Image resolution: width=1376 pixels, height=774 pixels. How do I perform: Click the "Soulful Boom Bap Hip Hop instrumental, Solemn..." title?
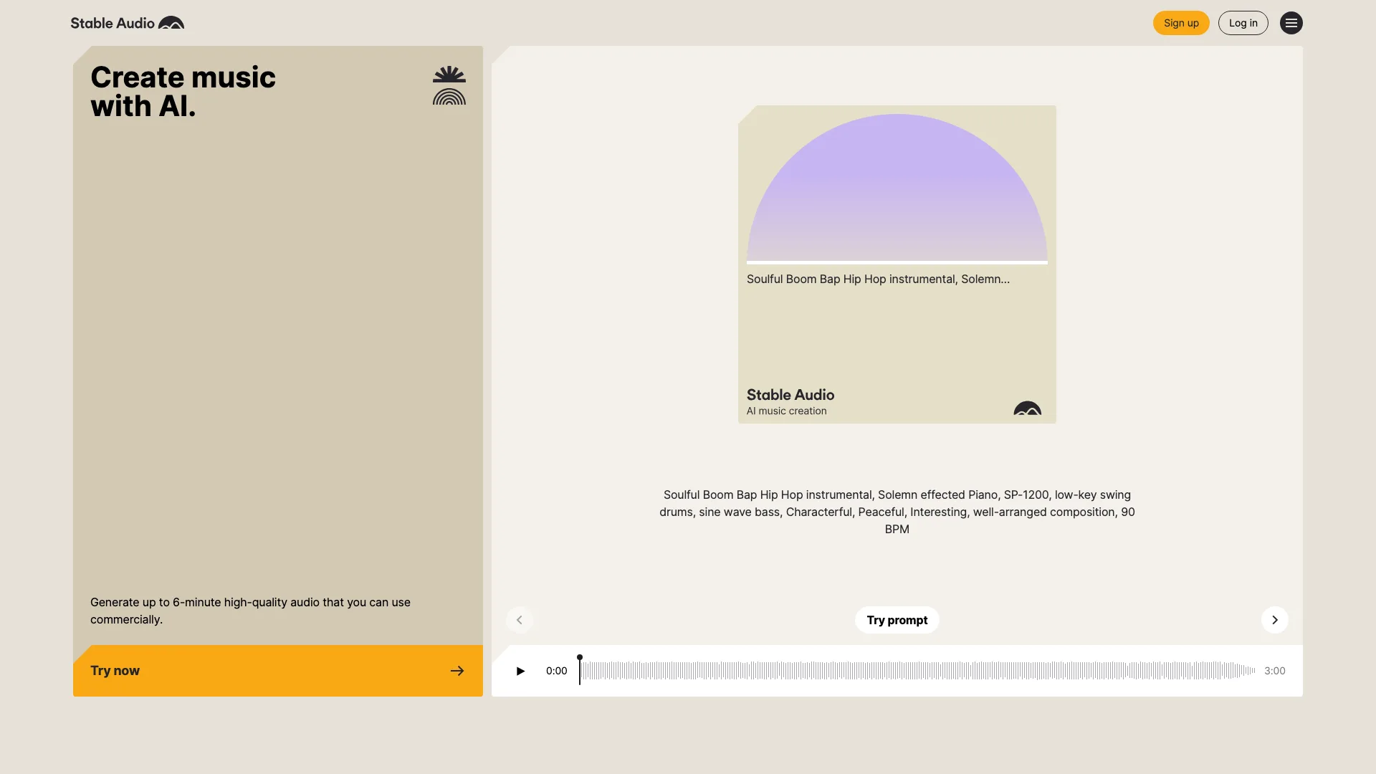click(878, 279)
